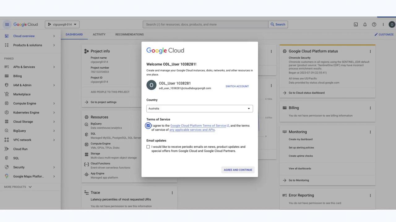Open the hamburger navigation menu

(x=7, y=24)
